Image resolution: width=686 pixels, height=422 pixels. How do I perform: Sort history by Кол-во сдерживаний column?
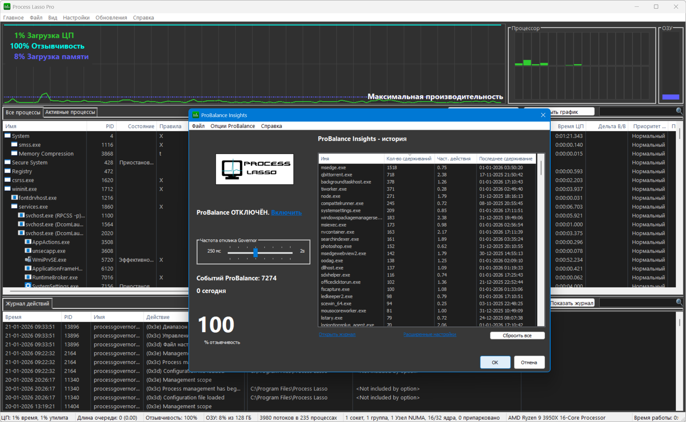coord(409,159)
